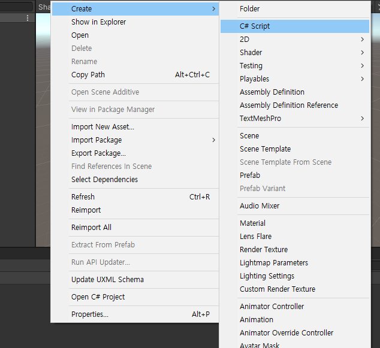Create an Assembly Definition
The image size is (380, 348).
click(x=295, y=92)
